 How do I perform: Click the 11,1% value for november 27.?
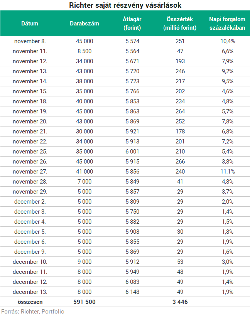(x=228, y=172)
